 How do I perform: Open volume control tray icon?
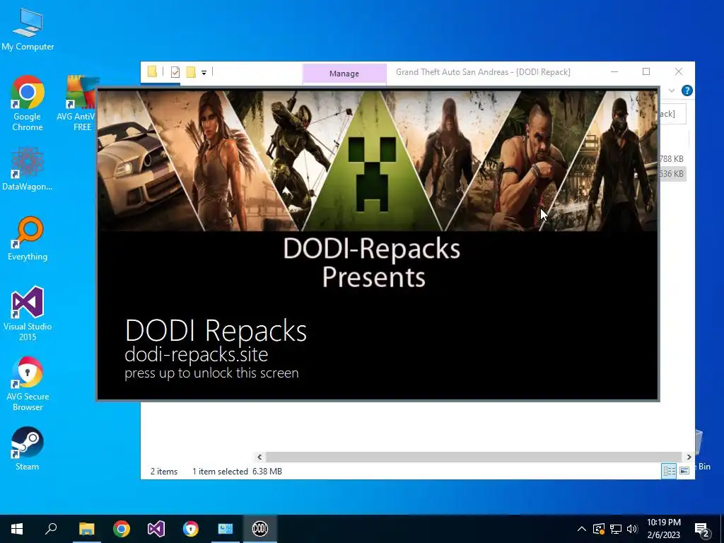pyautogui.click(x=632, y=529)
